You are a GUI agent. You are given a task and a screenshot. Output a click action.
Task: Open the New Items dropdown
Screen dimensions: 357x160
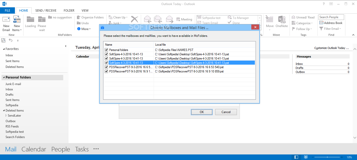click(17, 28)
